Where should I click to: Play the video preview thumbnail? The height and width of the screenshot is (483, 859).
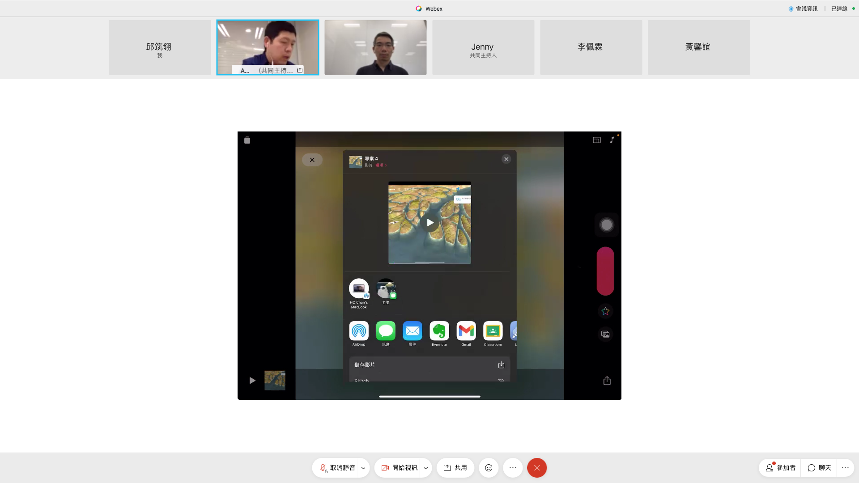click(429, 223)
